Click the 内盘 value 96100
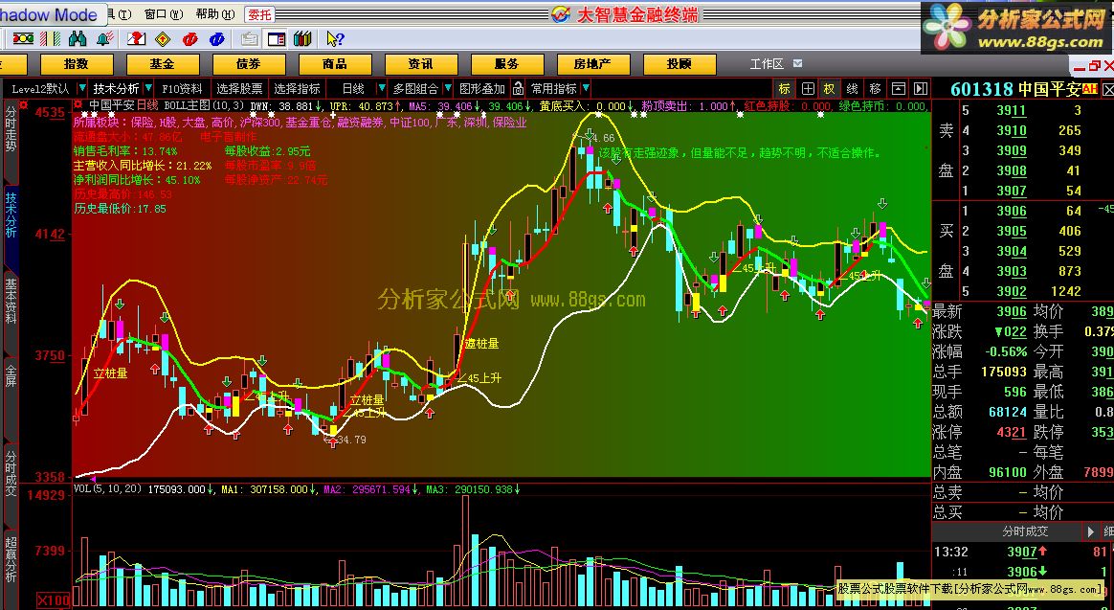This screenshot has width=1114, height=610. [1008, 471]
